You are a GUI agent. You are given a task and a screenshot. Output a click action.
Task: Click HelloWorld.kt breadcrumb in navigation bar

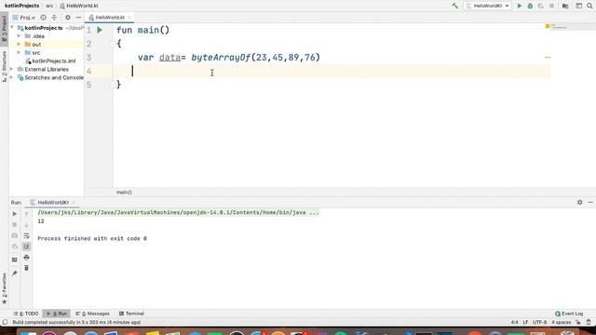(x=79, y=6)
